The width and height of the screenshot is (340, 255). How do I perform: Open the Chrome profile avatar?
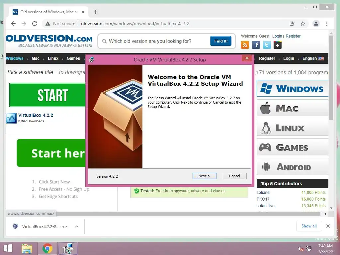click(316, 24)
